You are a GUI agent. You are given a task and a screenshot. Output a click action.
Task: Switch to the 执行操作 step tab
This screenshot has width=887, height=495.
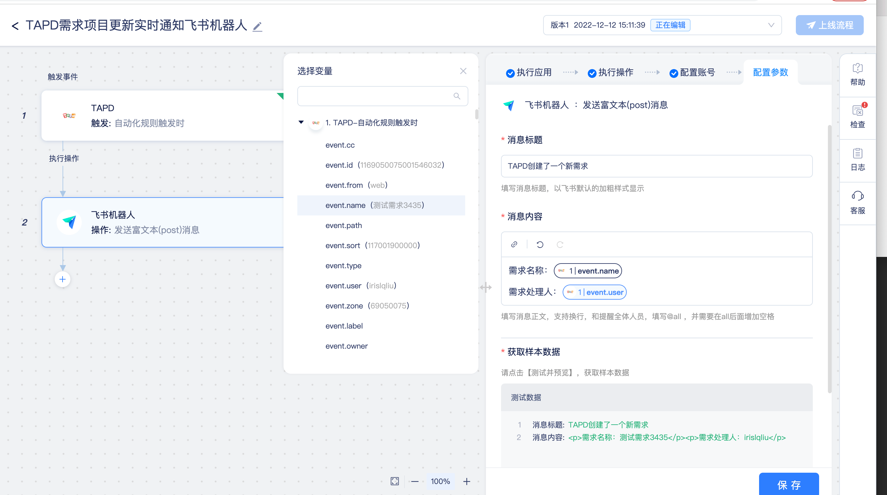(610, 73)
